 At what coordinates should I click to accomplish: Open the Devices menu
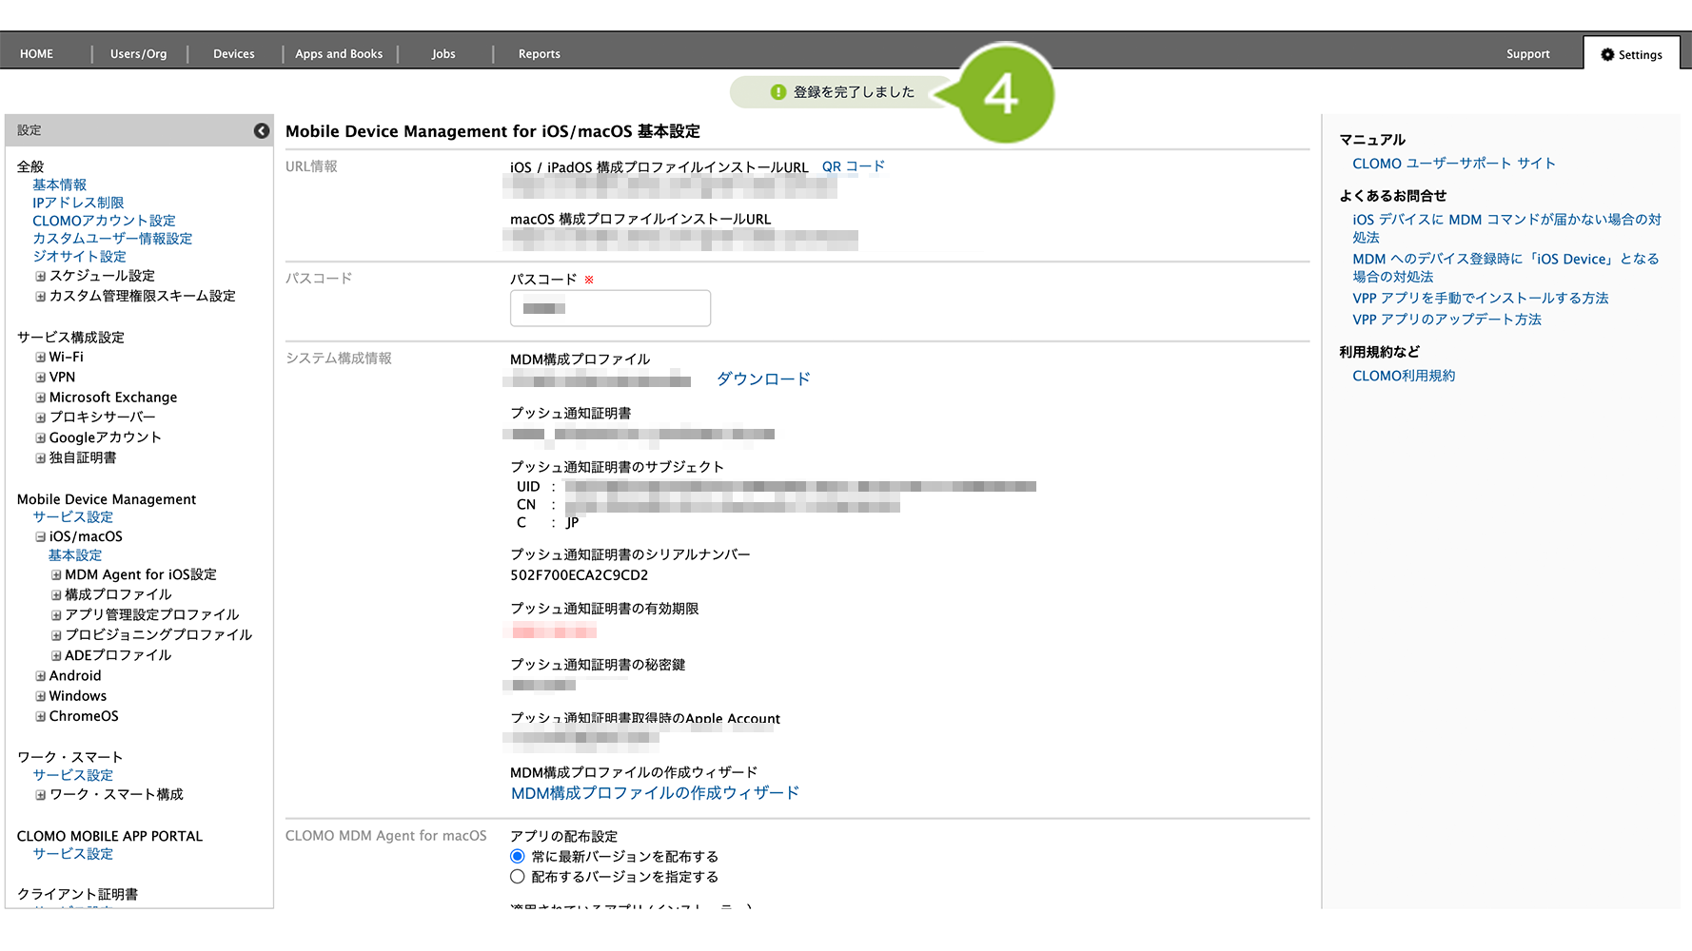[233, 54]
